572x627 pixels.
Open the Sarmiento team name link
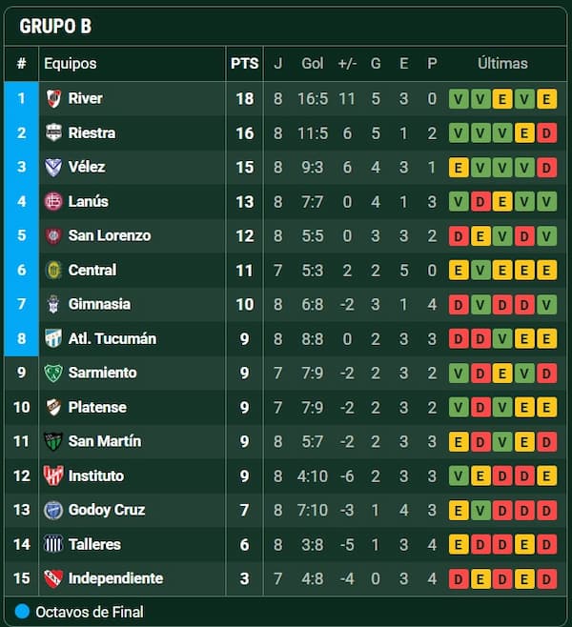[102, 373]
